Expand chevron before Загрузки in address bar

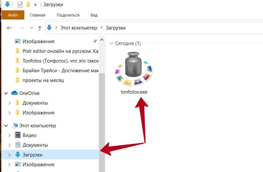102,28
